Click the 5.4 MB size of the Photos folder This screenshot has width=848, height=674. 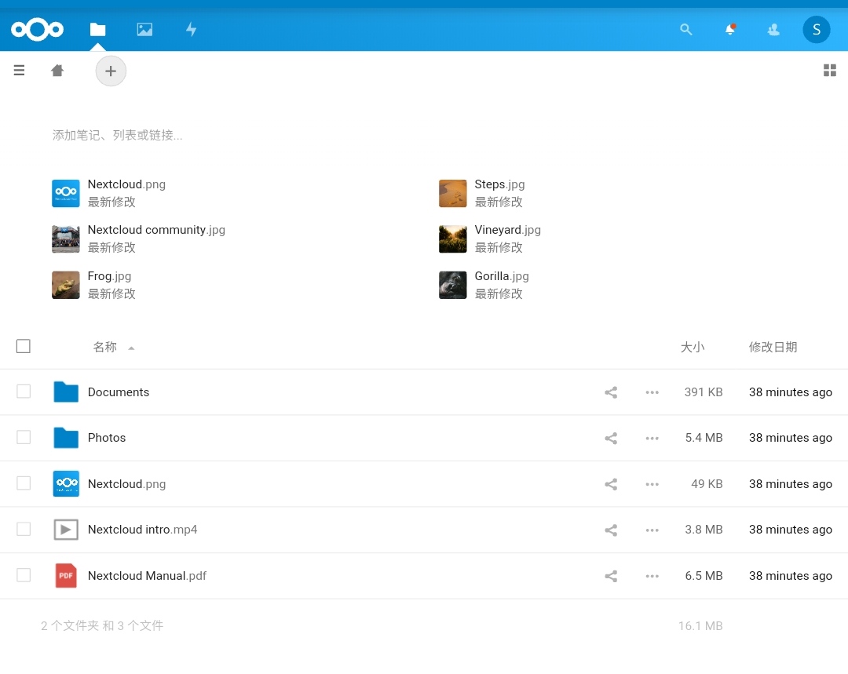click(x=704, y=438)
